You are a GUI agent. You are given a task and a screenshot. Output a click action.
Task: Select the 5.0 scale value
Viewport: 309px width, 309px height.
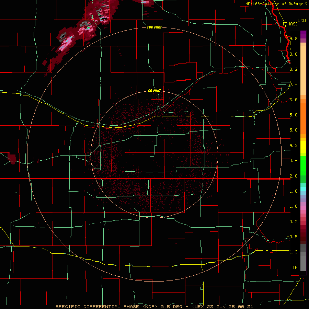294,130
